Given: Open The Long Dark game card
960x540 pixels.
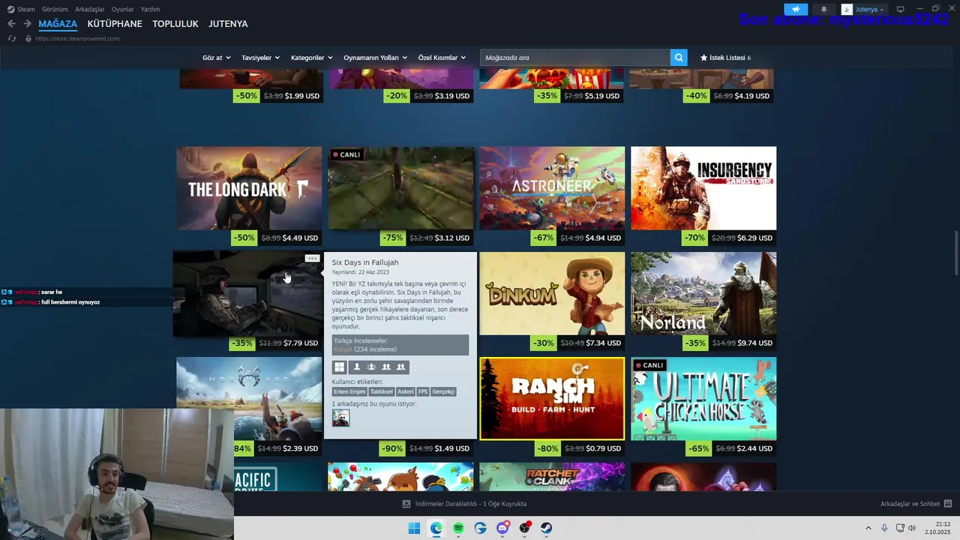Looking at the screenshot, I should point(249,188).
